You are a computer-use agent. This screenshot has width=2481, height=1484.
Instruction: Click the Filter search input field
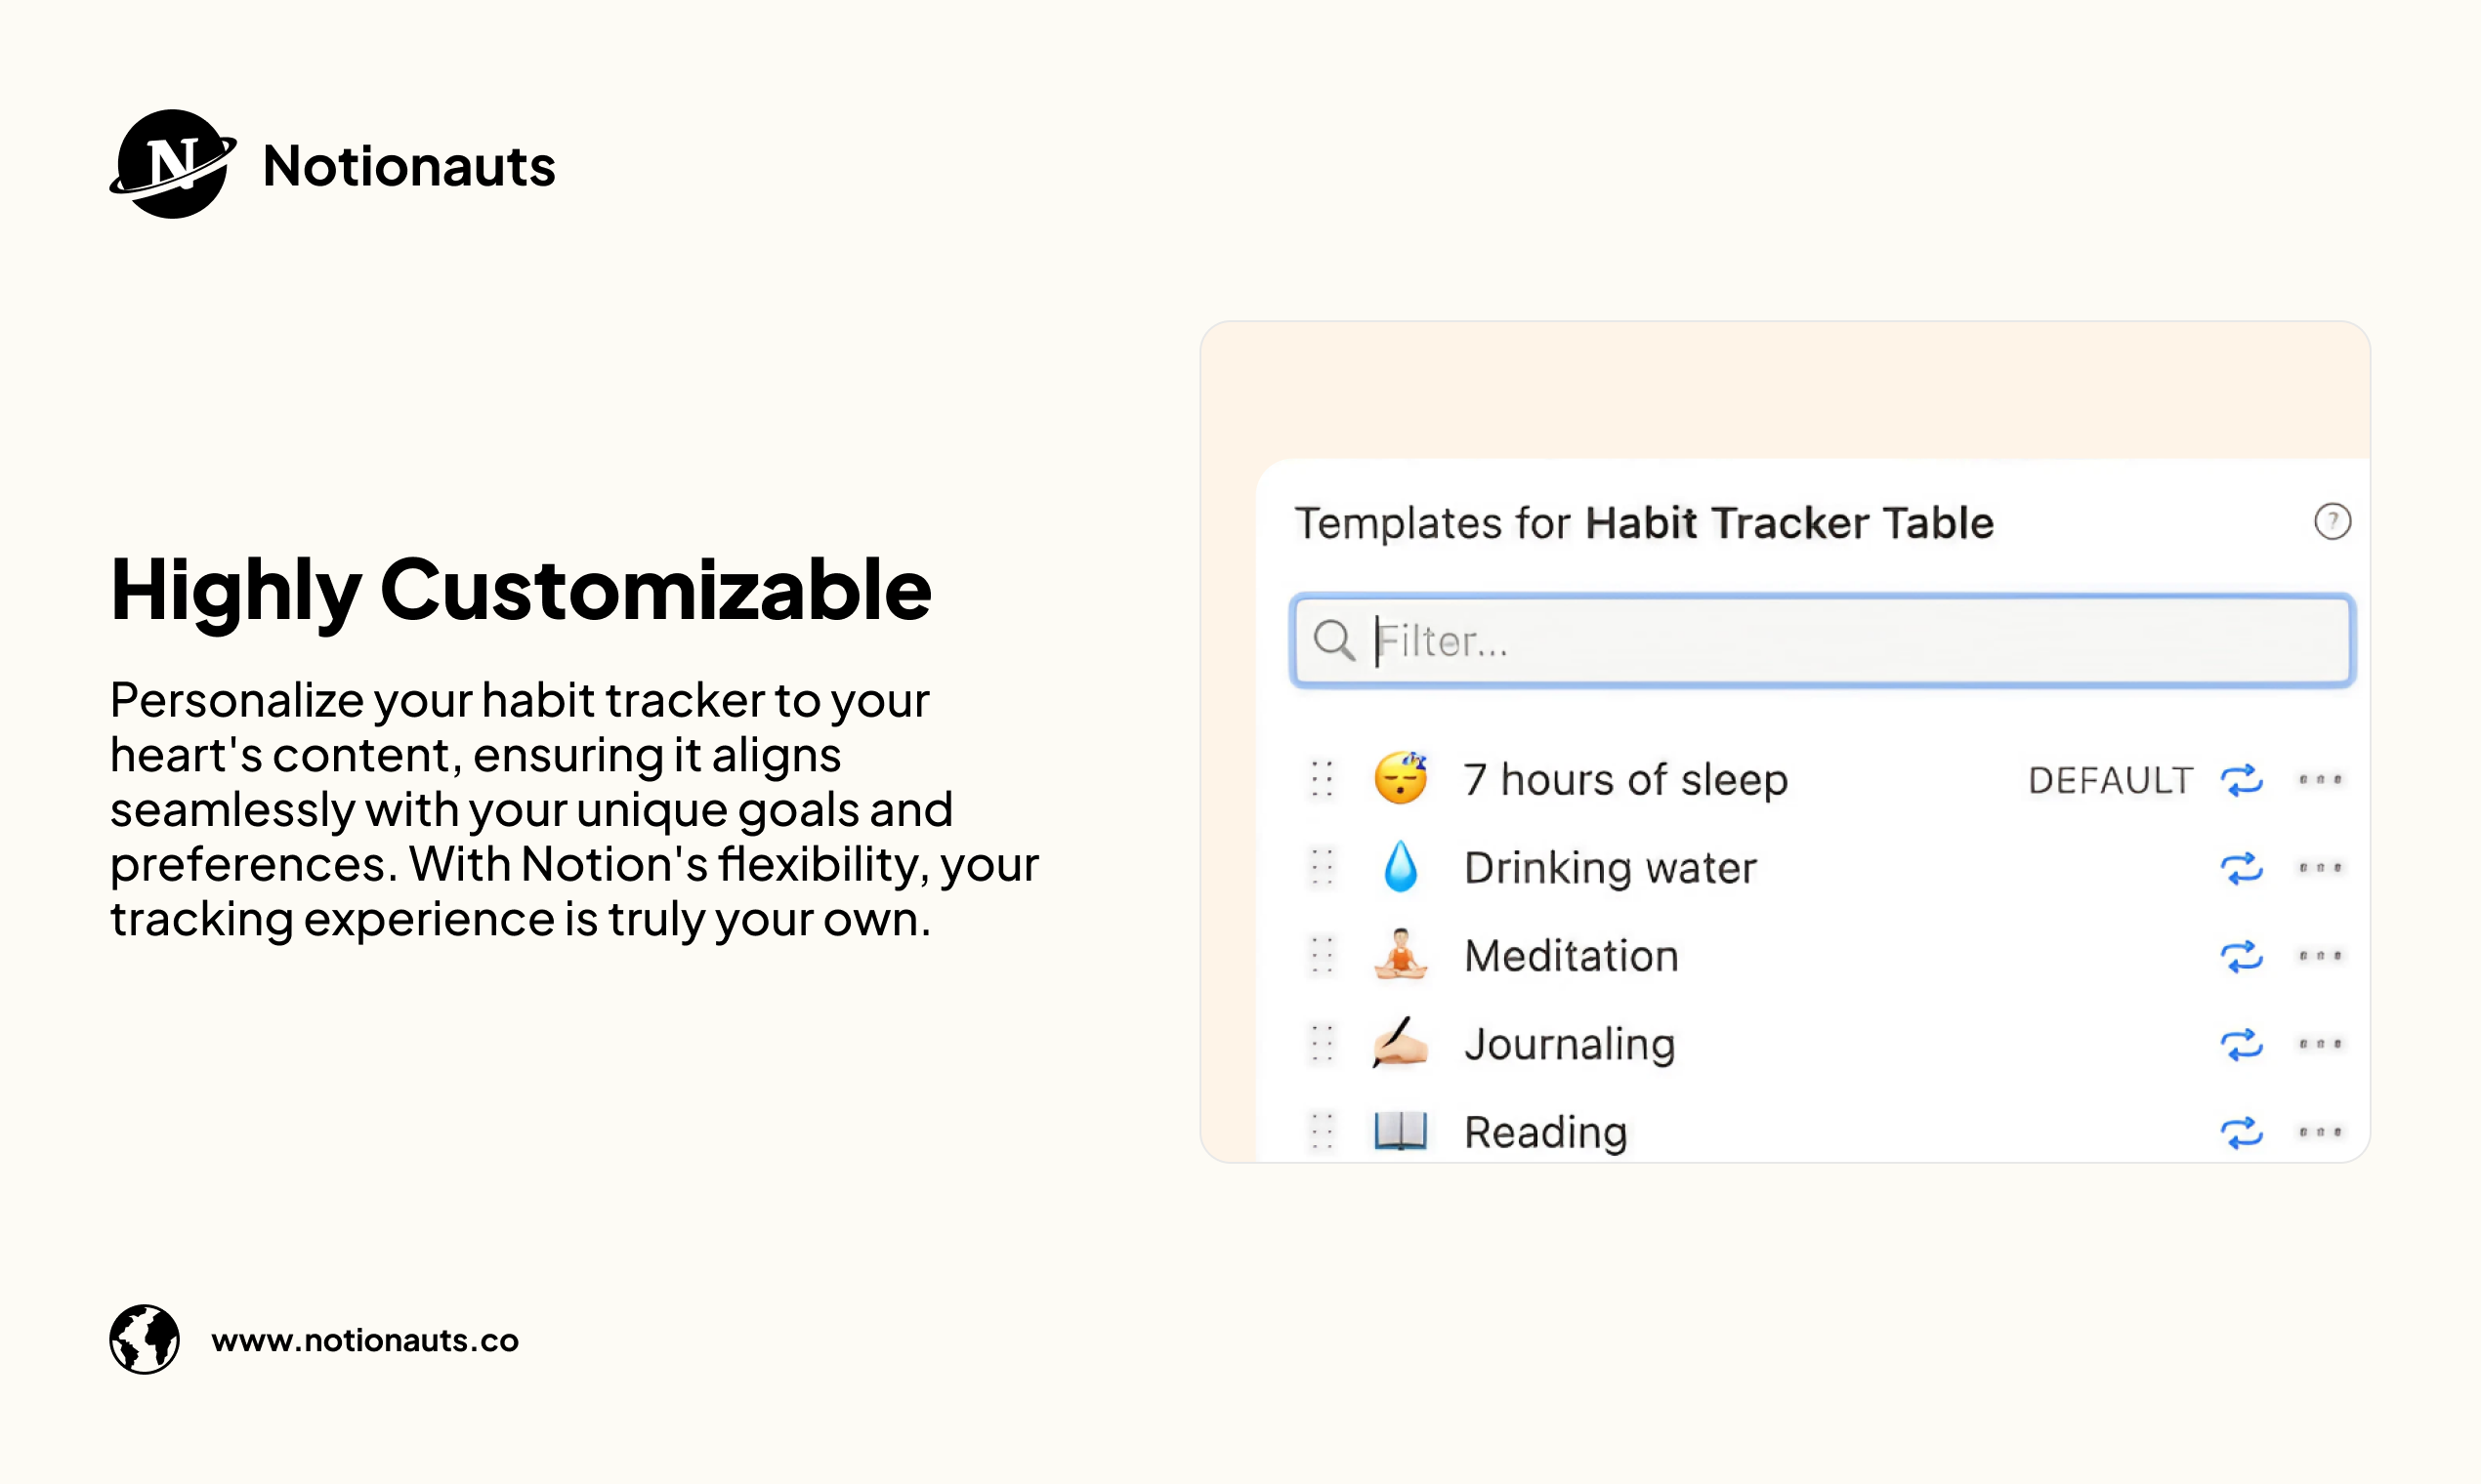[1823, 640]
